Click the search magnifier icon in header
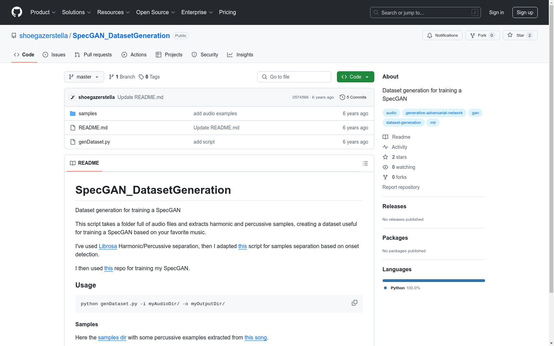Image resolution: width=554 pixels, height=346 pixels. (376, 12)
